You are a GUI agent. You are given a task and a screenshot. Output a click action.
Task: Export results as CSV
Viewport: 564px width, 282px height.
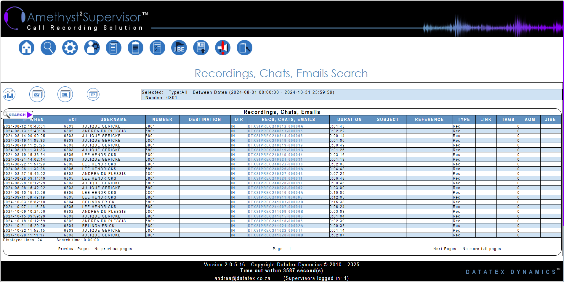pos(37,95)
